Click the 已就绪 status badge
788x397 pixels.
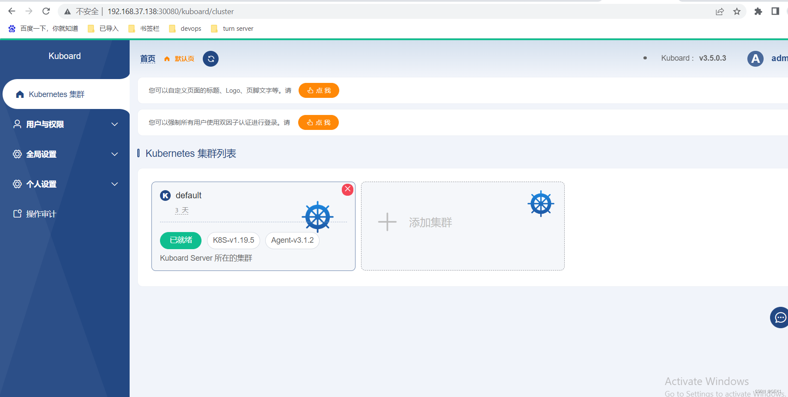click(180, 240)
